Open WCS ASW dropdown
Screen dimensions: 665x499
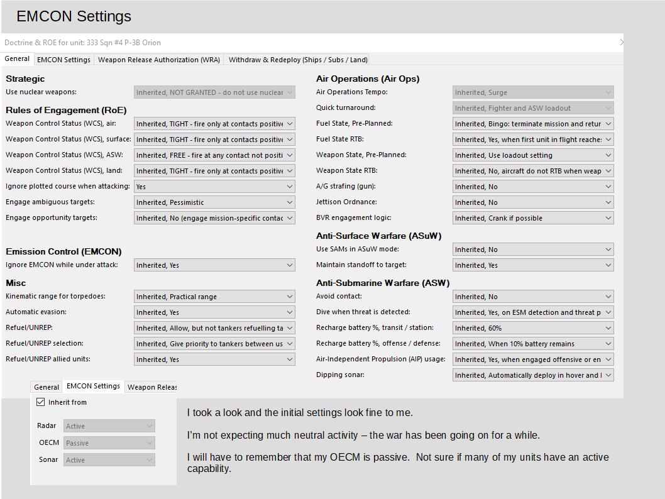pyautogui.click(x=214, y=155)
